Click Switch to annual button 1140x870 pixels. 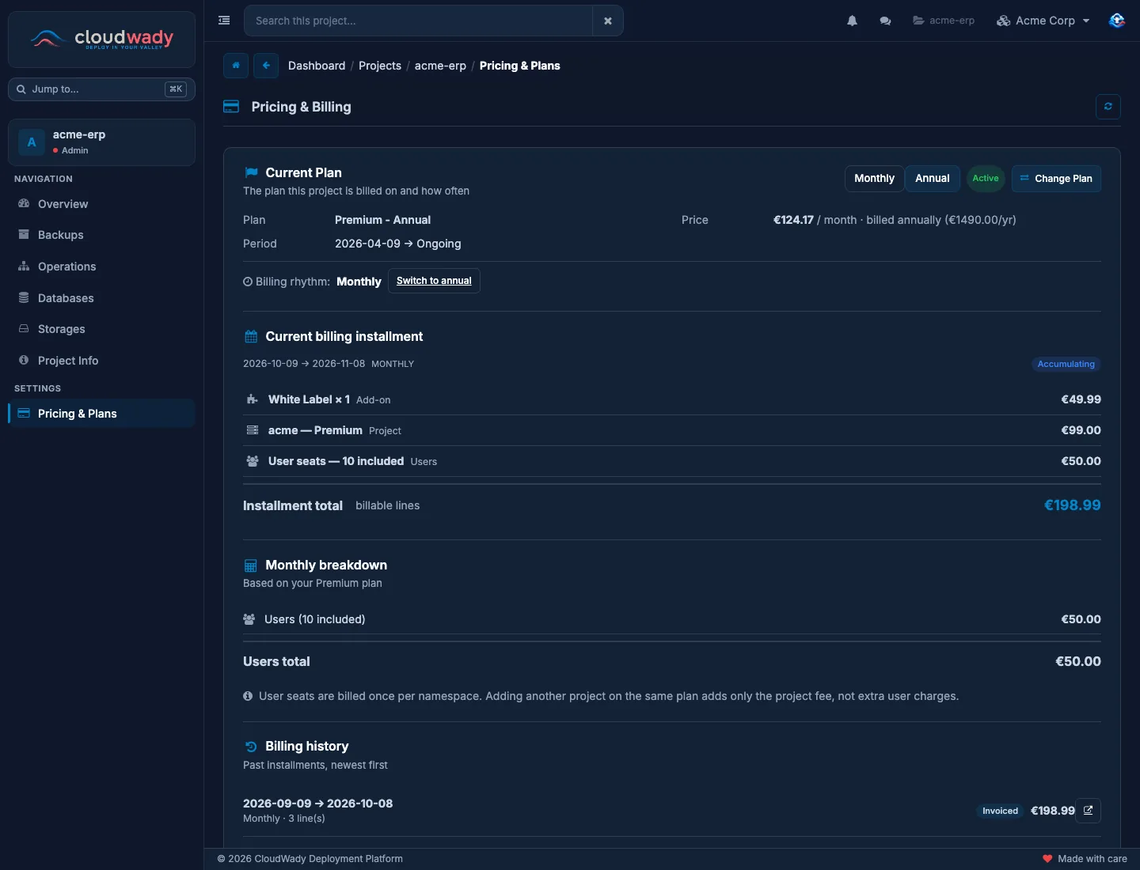coord(434,281)
